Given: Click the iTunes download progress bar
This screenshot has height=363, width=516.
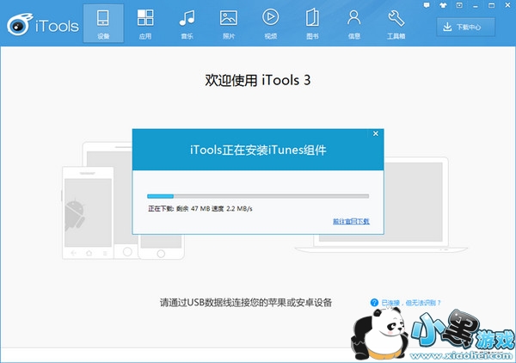Looking at the screenshot, I should pos(258,196).
